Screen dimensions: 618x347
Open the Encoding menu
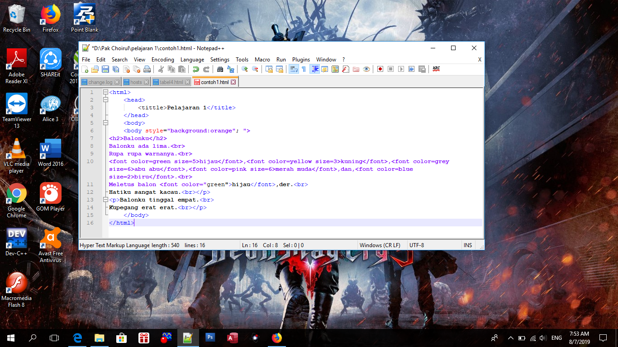click(x=162, y=60)
